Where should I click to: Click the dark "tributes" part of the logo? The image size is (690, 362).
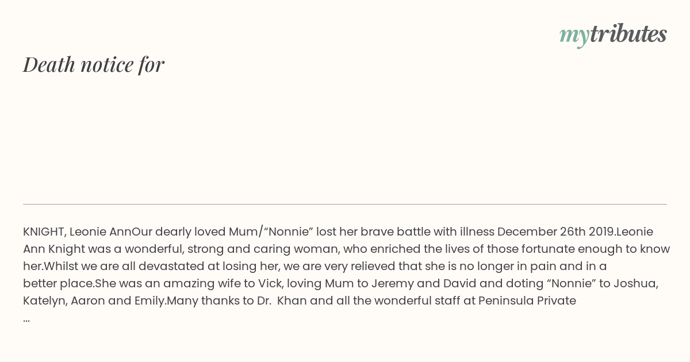coord(628,34)
